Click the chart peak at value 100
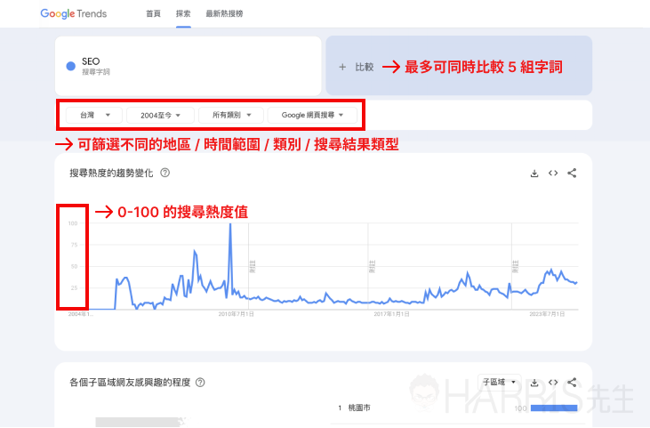Image resolution: width=650 pixels, height=428 pixels. [x=230, y=224]
